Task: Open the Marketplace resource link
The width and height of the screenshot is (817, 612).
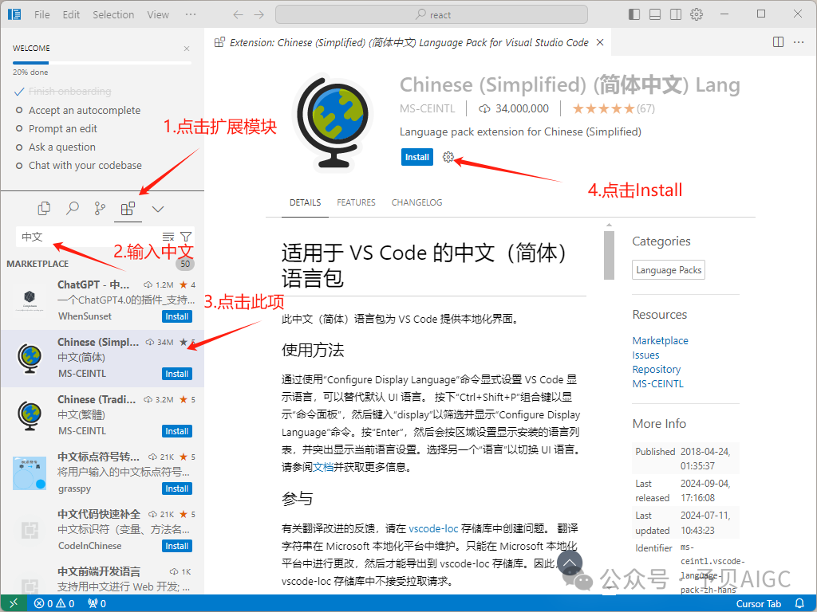Action: click(660, 341)
